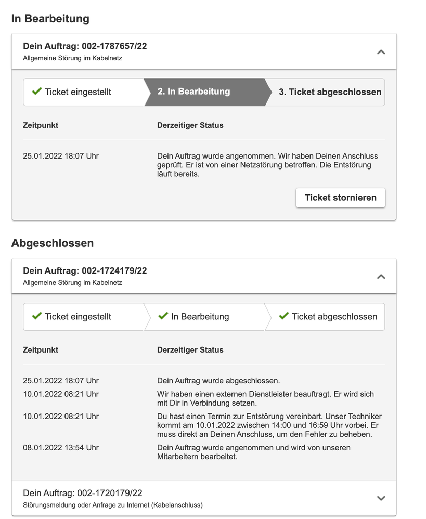Click the 'In Bearbeitung' section heading
The image size is (426, 519).
tap(50, 19)
